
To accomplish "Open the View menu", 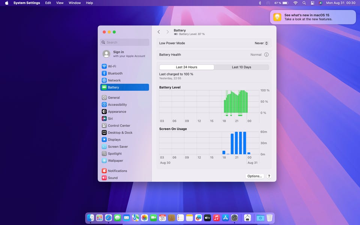I will (x=60, y=3).
